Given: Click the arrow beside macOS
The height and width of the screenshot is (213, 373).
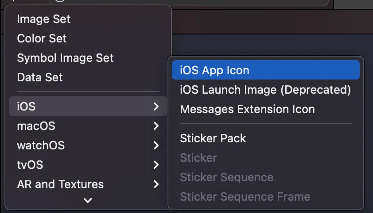Looking at the screenshot, I should [x=155, y=126].
